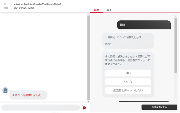Select 担当者とチャットしたい option

tap(128, 90)
